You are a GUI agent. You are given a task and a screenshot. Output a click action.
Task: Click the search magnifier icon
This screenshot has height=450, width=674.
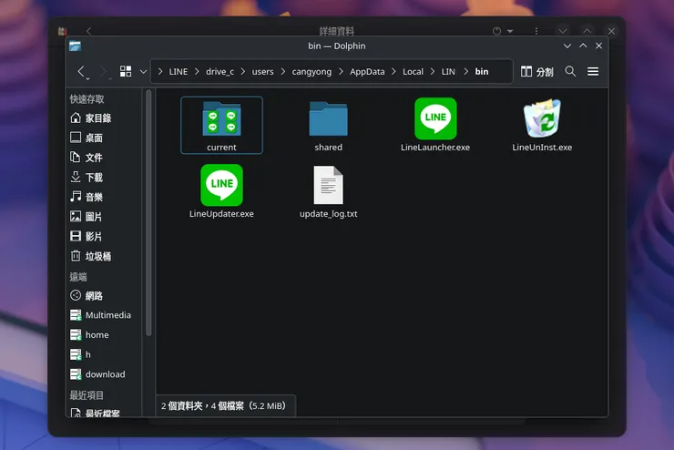click(x=570, y=71)
